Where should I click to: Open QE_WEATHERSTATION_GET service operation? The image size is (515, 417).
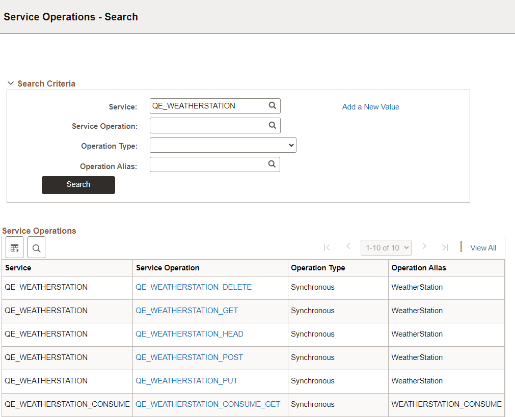186,310
